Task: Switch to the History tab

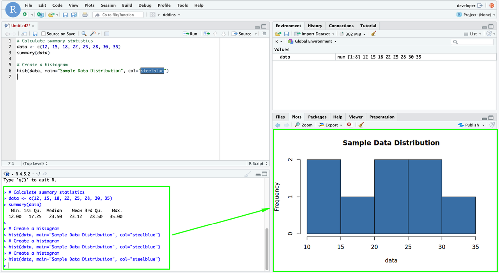Action: click(x=315, y=25)
